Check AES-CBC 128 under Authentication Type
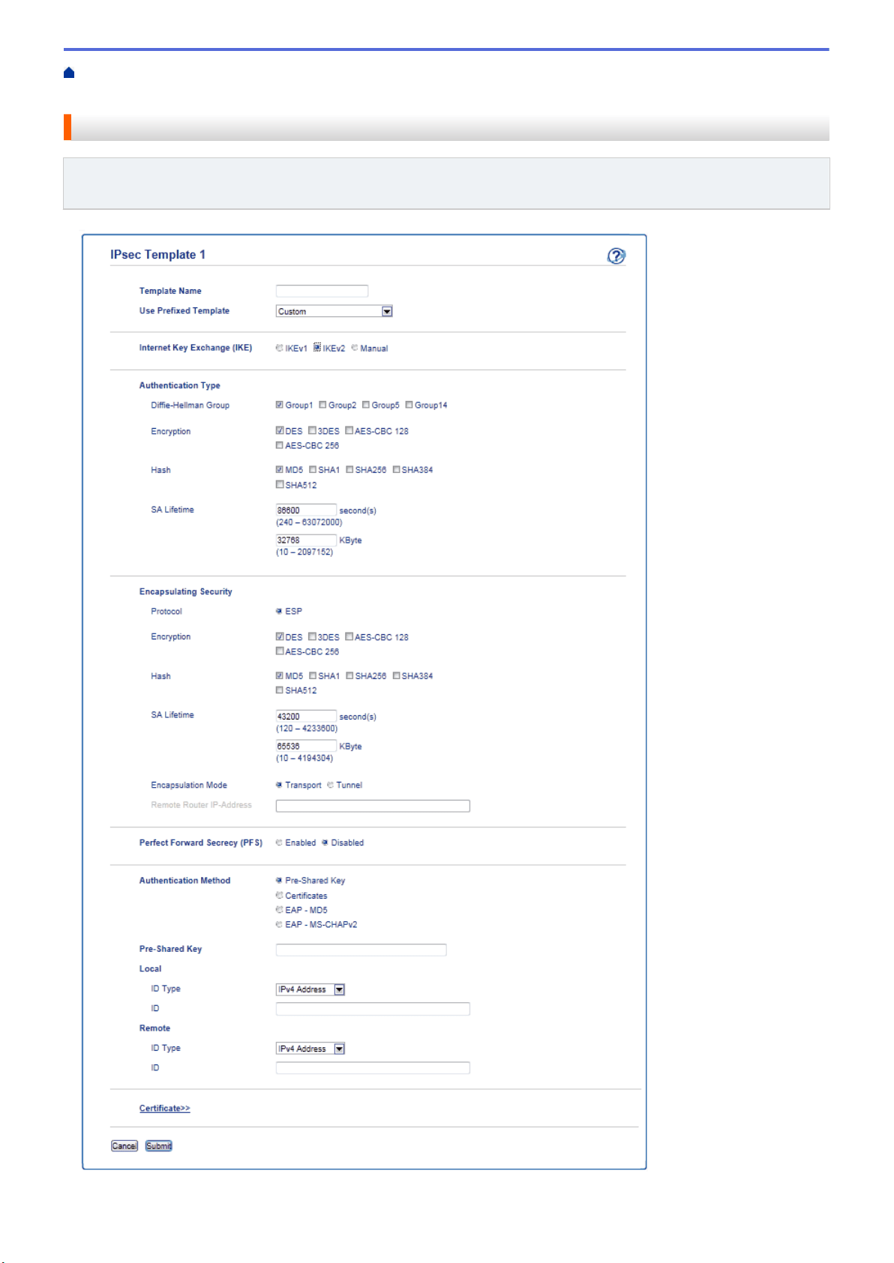Viewport: 894px width, 1263px height. point(349,430)
